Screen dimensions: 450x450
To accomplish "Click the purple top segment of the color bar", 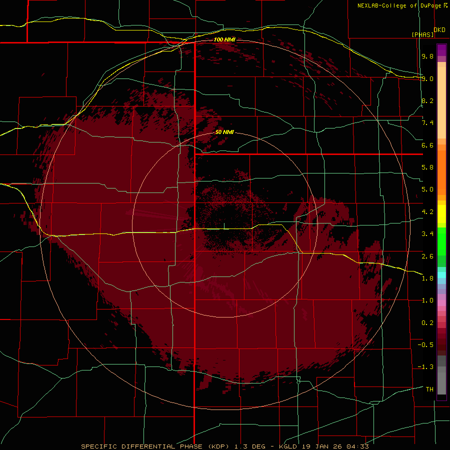I will coord(441,50).
